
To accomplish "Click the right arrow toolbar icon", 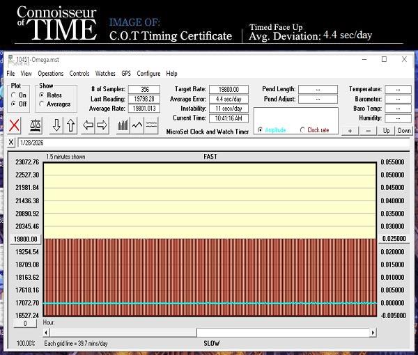I will [x=102, y=125].
